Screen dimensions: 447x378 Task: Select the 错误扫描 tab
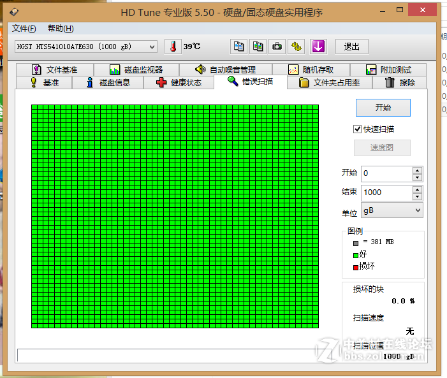point(251,82)
